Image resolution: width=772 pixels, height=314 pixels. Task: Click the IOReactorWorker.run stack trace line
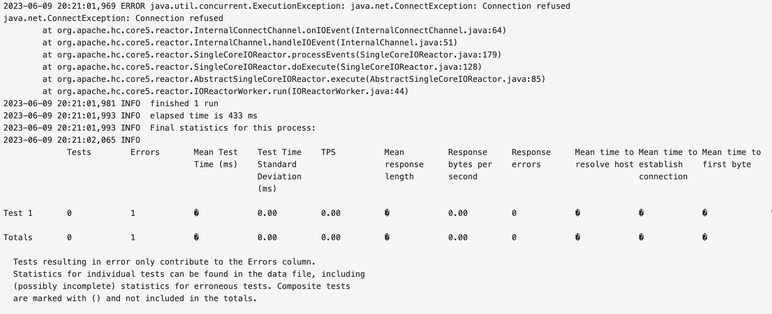(225, 91)
